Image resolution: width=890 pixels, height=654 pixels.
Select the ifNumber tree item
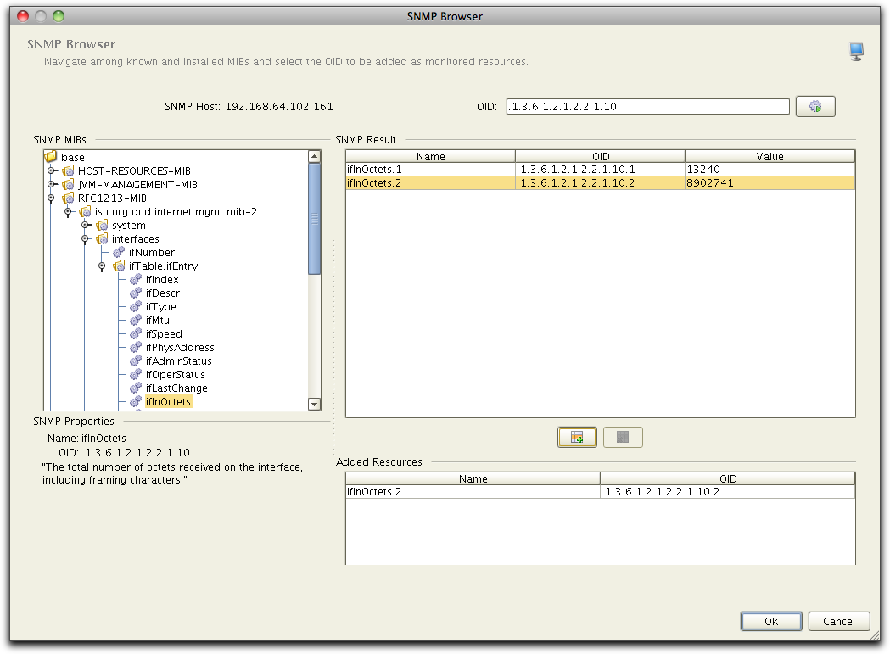(152, 252)
